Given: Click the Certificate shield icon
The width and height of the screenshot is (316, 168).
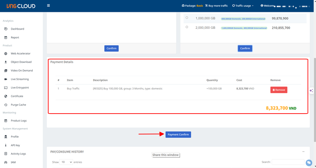Looking at the screenshot, I should [x=6, y=96].
